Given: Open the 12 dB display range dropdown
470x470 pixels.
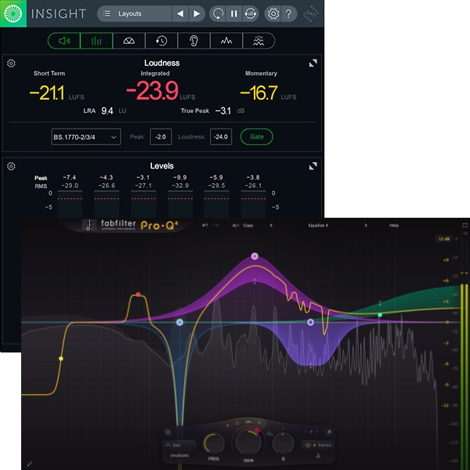Looking at the screenshot, I should point(444,239).
